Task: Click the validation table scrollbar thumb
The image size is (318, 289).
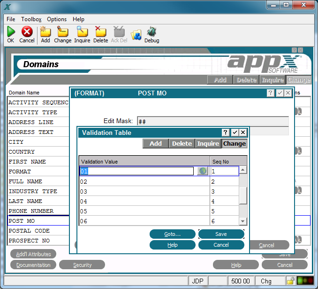Action: coord(243,195)
